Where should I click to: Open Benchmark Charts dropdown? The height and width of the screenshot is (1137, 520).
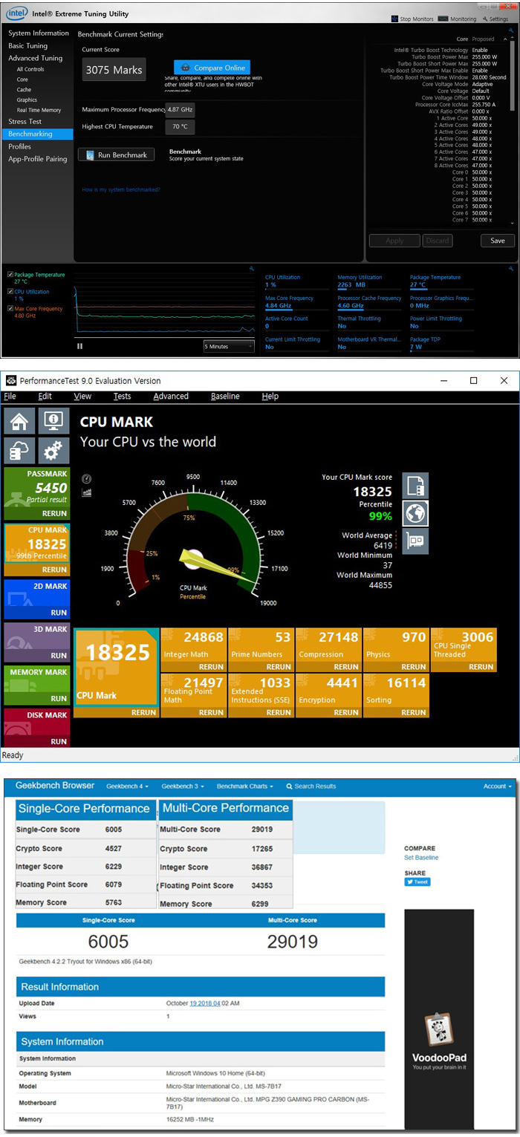[244, 786]
